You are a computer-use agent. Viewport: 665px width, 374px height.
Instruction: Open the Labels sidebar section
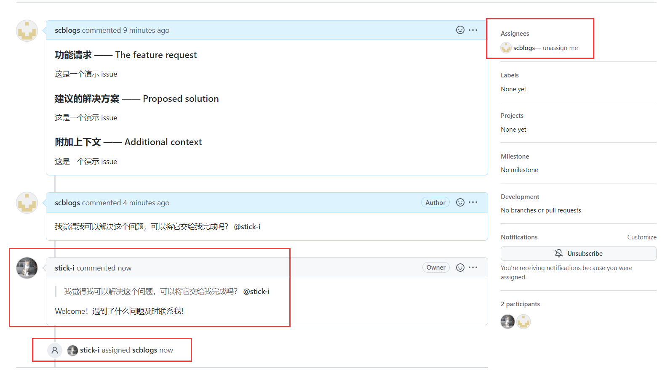click(x=510, y=75)
